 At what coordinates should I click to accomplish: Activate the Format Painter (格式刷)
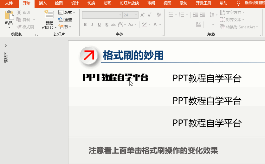point(25,27)
